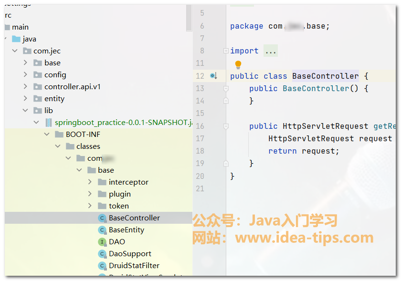
Task: Expand the interceptor folder node
Action: pos(90,182)
